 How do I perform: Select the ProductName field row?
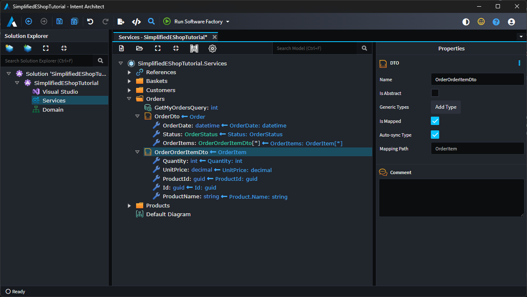pyautogui.click(x=220, y=197)
